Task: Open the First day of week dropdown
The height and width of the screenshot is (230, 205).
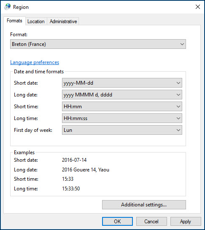Action: click(122, 130)
